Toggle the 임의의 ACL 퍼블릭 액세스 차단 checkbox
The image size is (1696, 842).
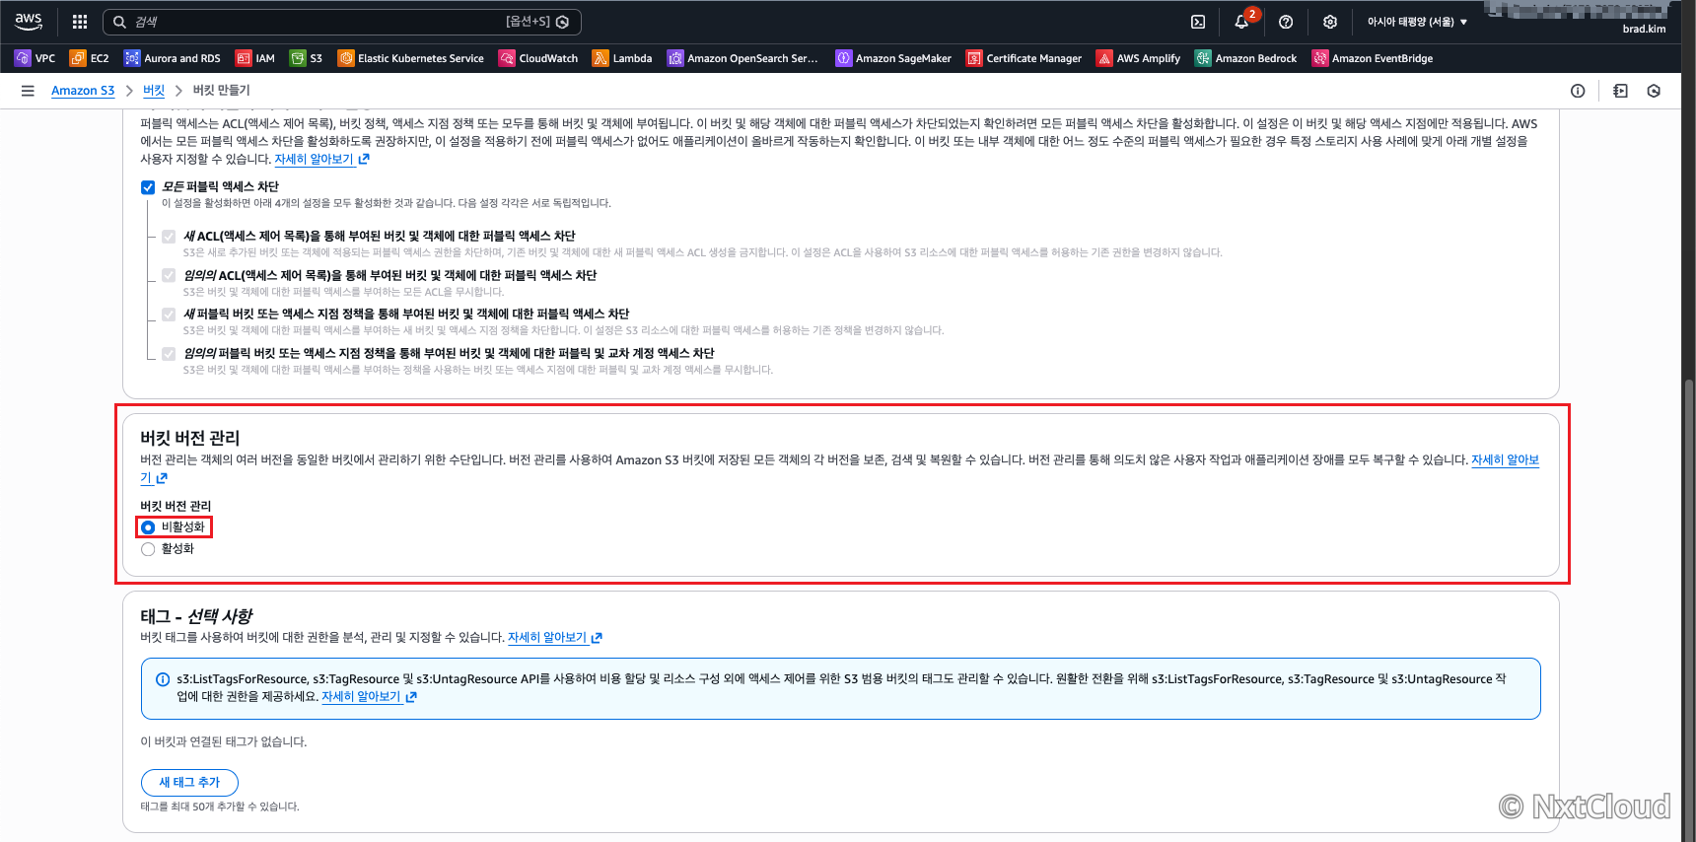click(x=169, y=276)
